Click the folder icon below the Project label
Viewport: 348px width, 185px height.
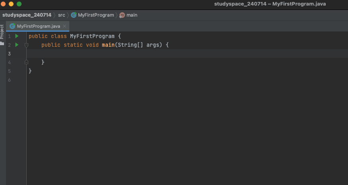pos(2,43)
